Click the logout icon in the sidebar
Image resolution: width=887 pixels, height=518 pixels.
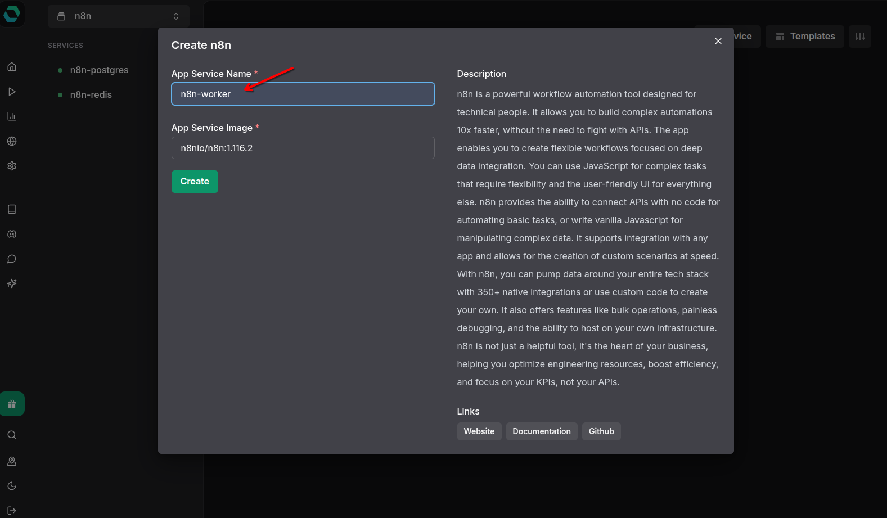12,511
